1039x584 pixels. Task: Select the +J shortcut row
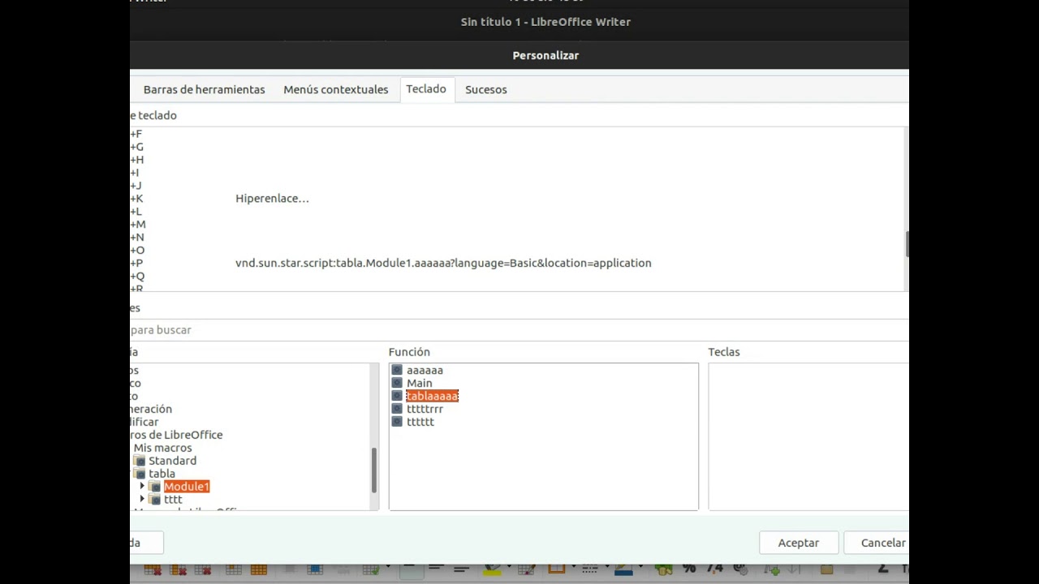pyautogui.click(x=516, y=185)
